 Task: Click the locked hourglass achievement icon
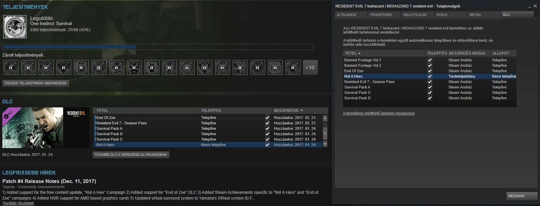pos(81,67)
